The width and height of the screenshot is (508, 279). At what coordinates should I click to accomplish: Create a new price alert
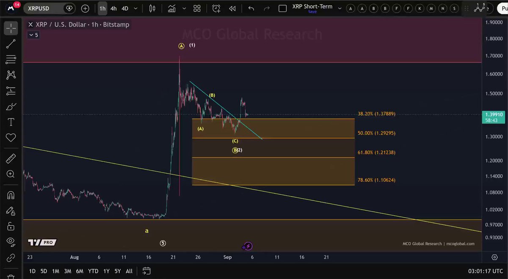click(216, 8)
